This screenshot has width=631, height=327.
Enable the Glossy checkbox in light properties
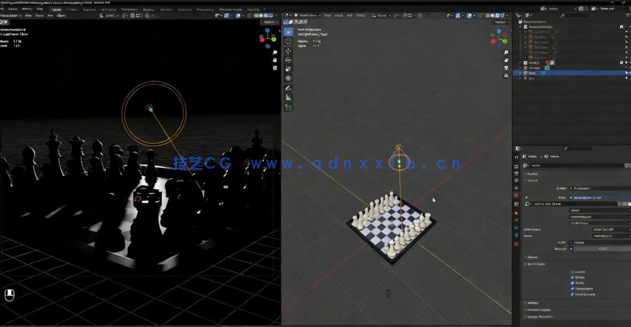point(572,283)
